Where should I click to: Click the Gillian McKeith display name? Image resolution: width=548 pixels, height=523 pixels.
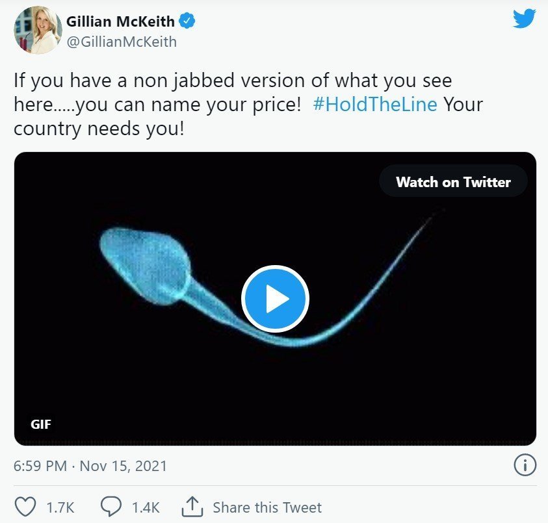120,22
